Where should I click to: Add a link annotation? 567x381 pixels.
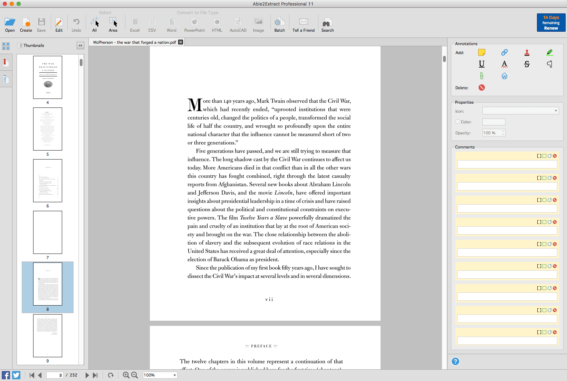504,52
